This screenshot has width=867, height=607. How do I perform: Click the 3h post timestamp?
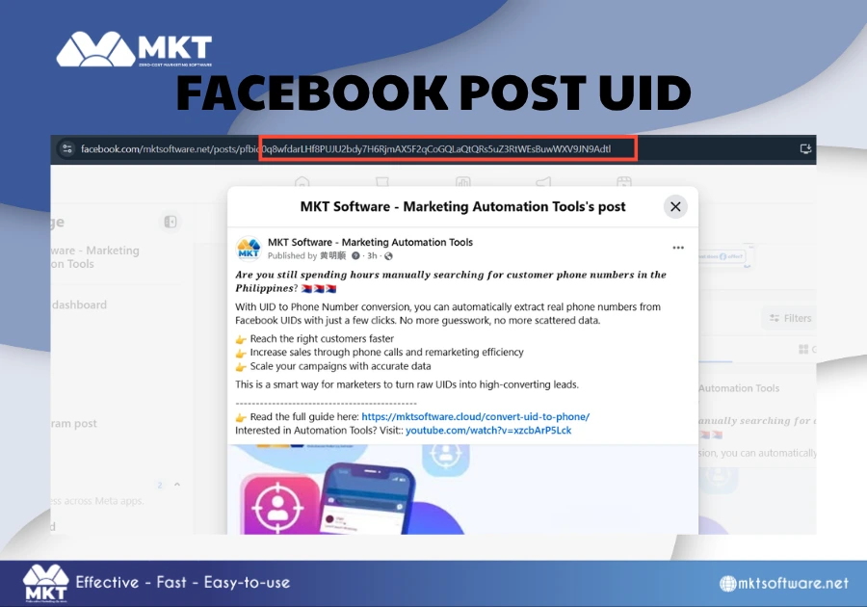pos(372,256)
